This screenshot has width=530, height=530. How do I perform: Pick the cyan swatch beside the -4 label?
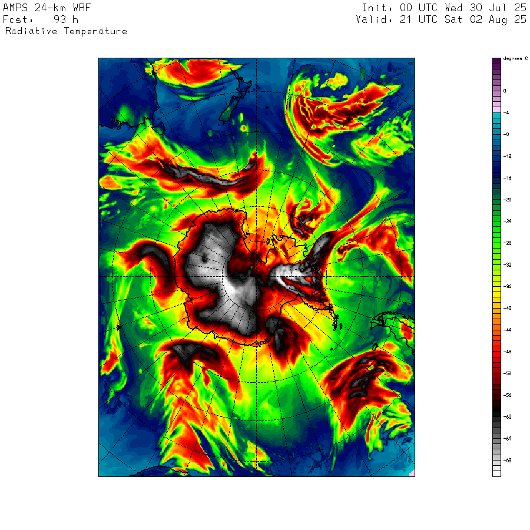[x=496, y=115]
